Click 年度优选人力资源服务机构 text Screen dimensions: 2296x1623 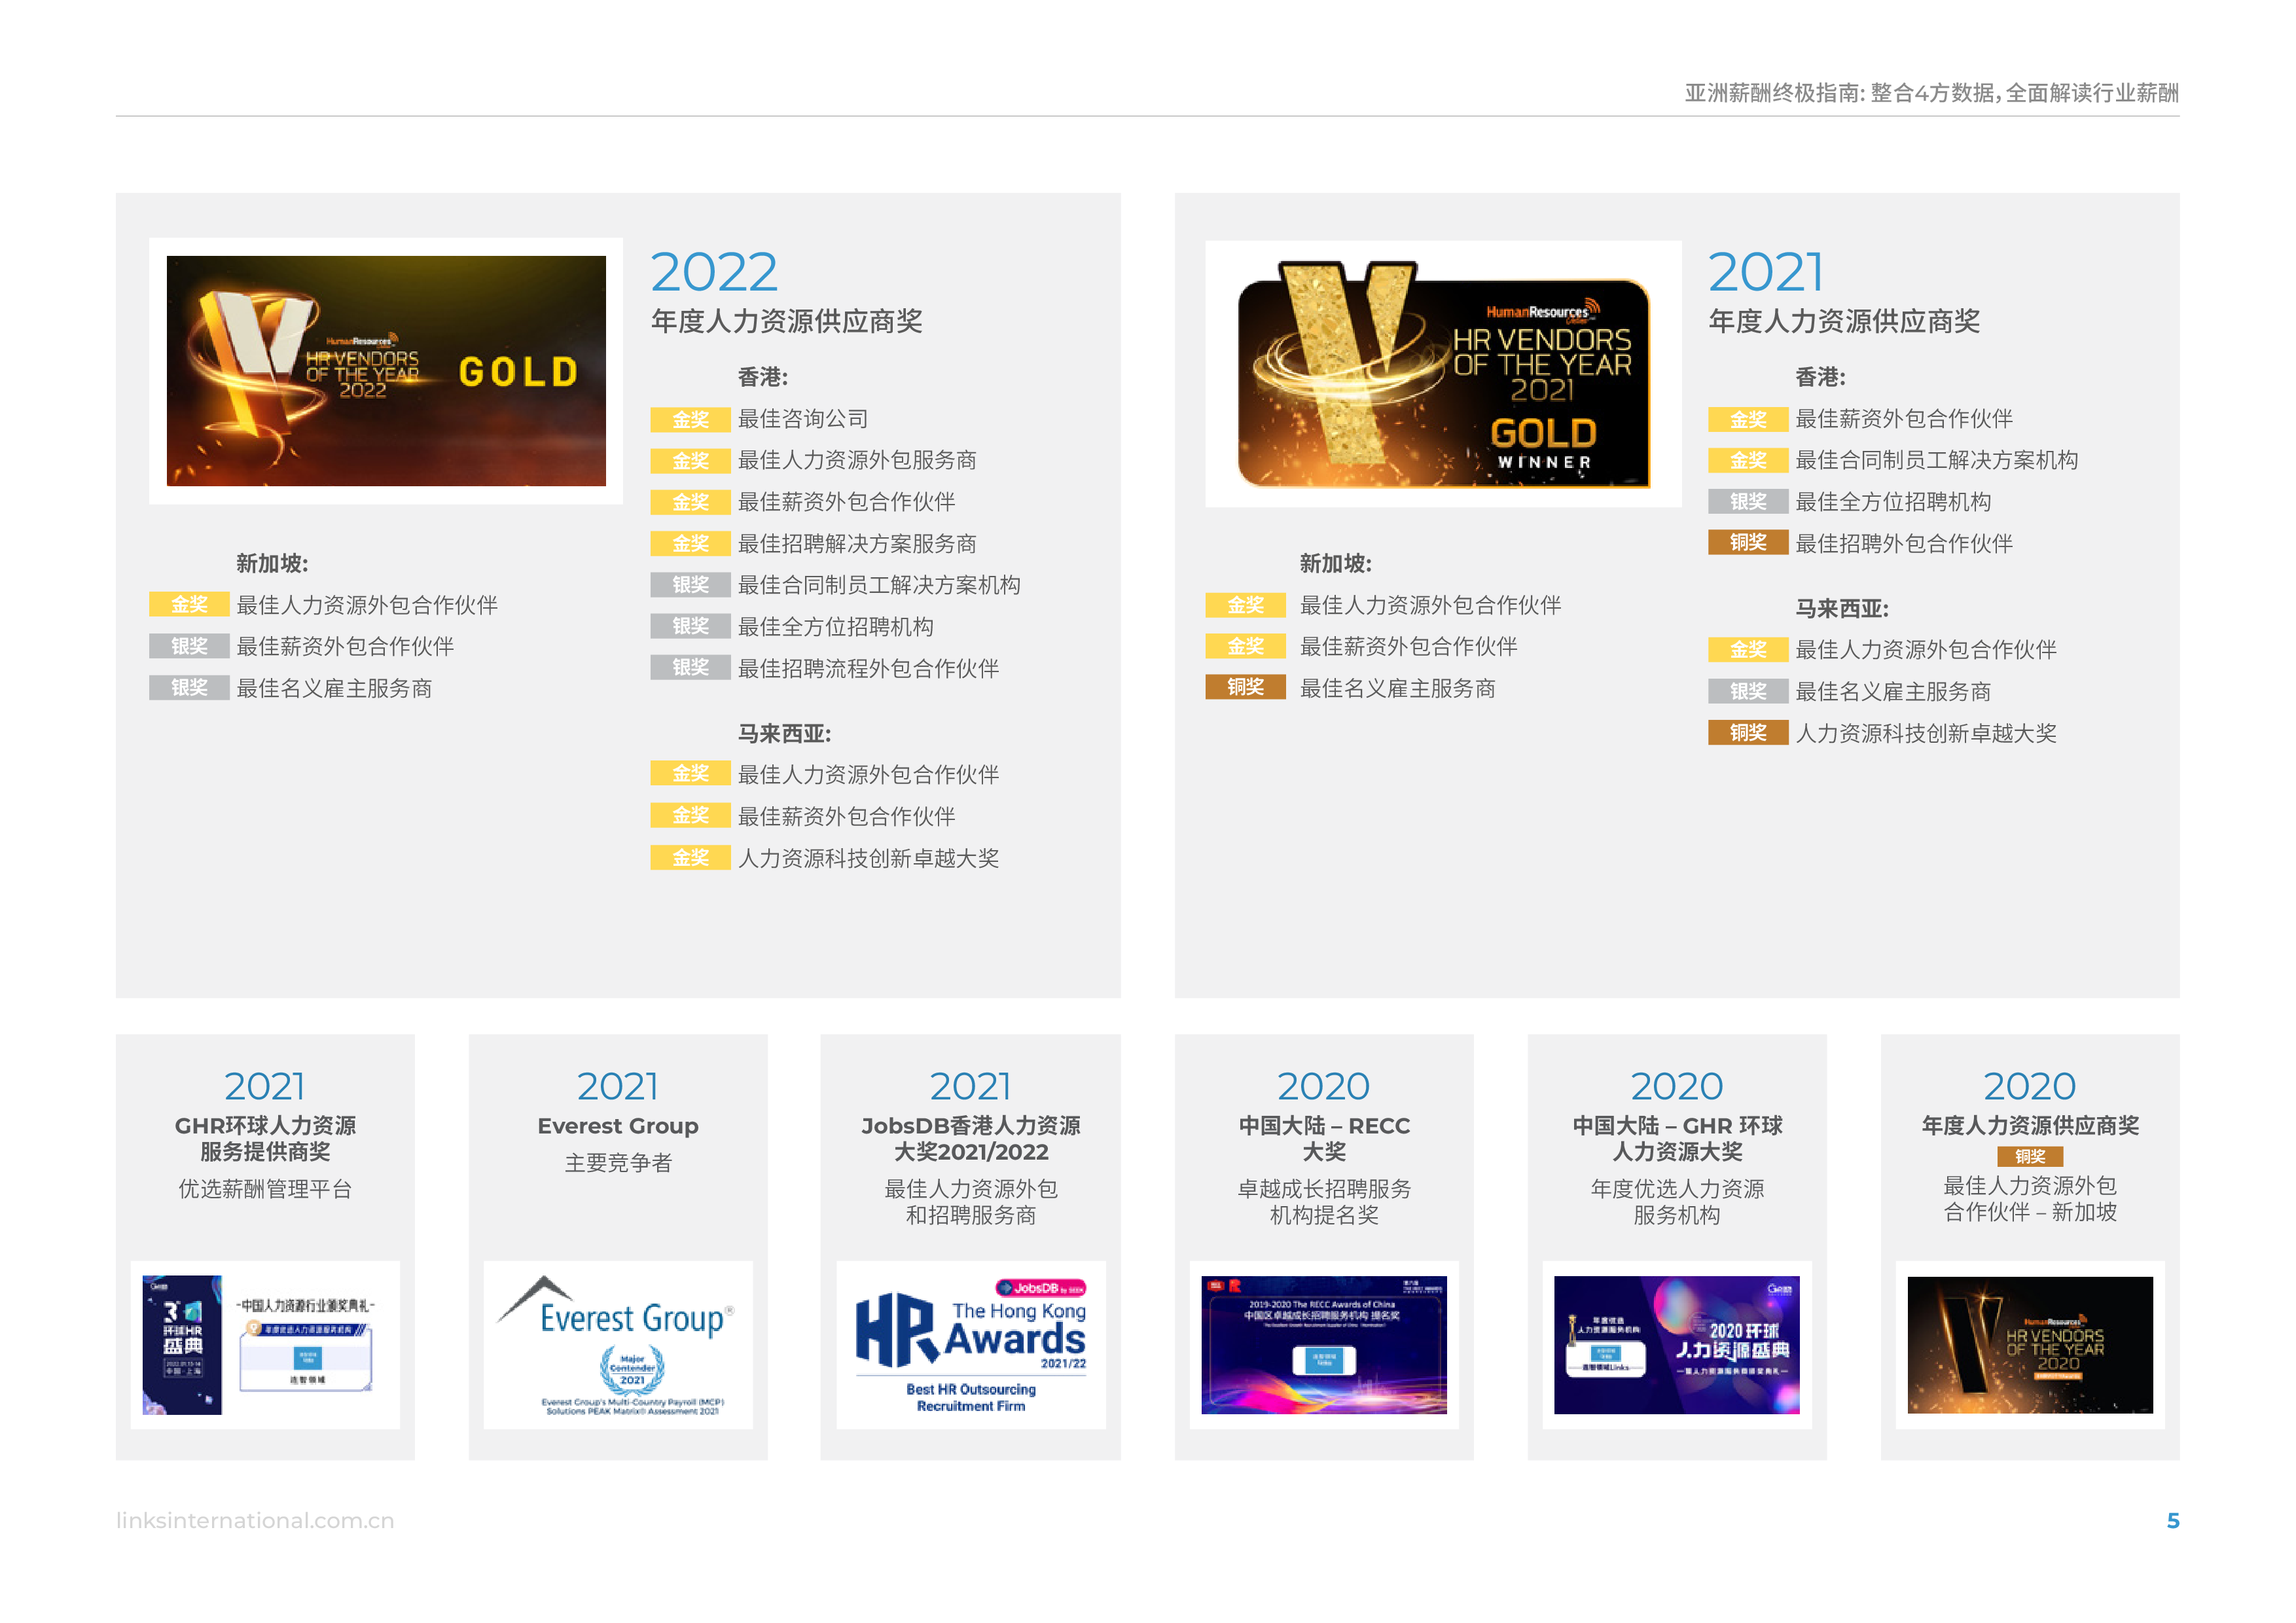tap(1677, 1202)
